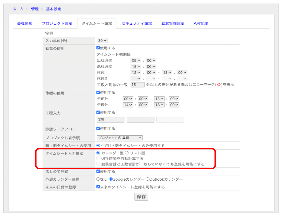Screen dimensions: 281x216
Task: Select Googleカレンダー radio button
Action: 111,179
